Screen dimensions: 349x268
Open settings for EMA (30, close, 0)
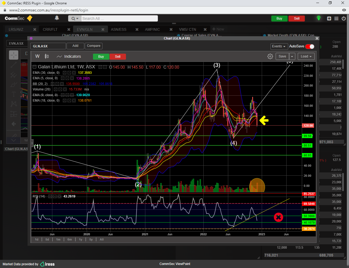(x=69, y=73)
